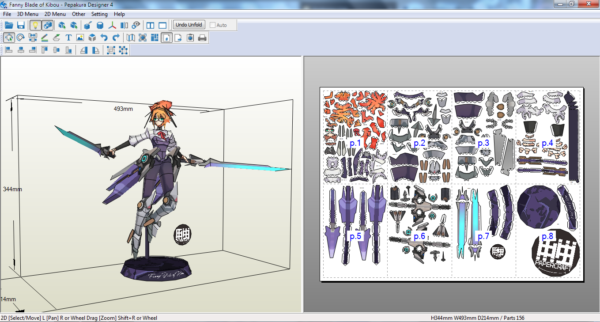The height and width of the screenshot is (322, 600).
Task: Insert an image with the picture icon
Action: (x=80, y=38)
